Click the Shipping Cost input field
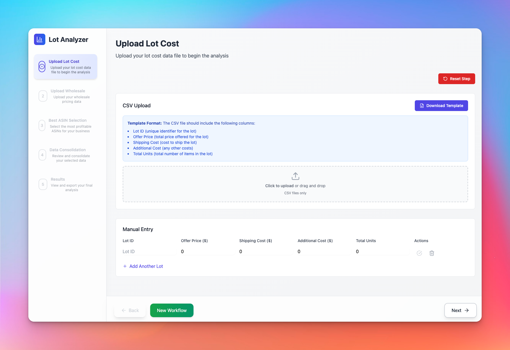This screenshot has width=510, height=350. click(x=266, y=251)
